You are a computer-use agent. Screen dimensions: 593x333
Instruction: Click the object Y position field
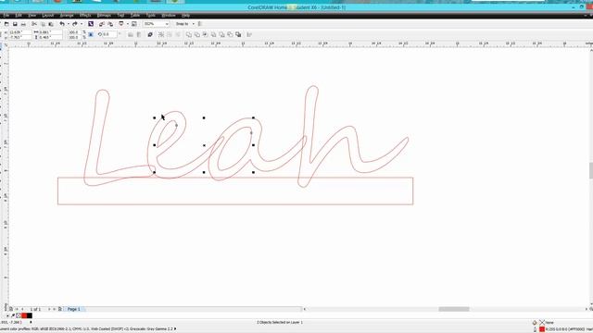click(x=19, y=37)
